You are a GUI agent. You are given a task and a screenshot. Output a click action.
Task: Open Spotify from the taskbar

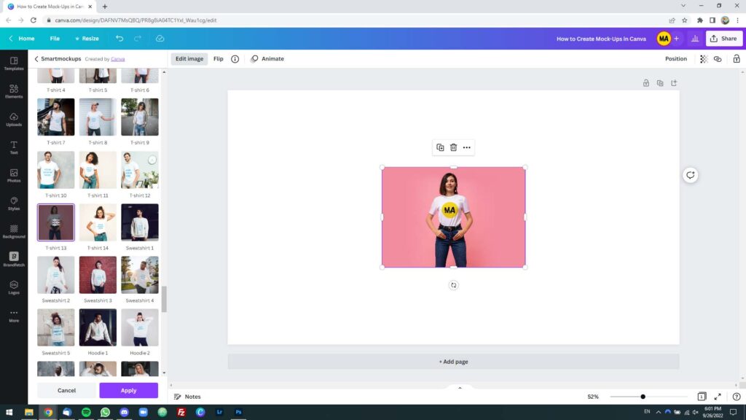(86, 413)
